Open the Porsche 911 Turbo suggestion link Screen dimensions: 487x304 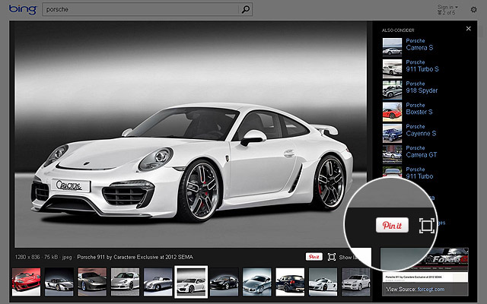click(419, 173)
